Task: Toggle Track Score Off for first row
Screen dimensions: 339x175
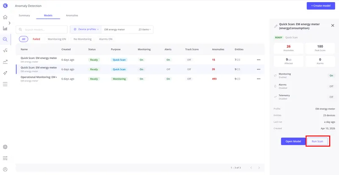Action: point(189,60)
